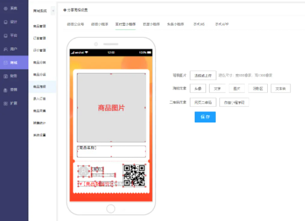Click the background image upload button
The height and width of the screenshot is (221, 305).
203,76
